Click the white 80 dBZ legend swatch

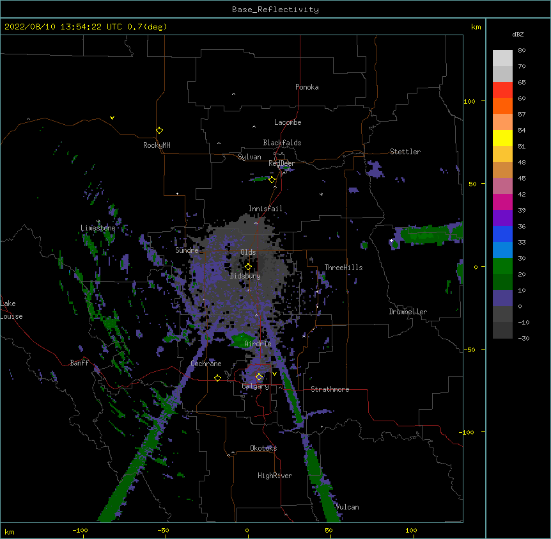[502, 58]
